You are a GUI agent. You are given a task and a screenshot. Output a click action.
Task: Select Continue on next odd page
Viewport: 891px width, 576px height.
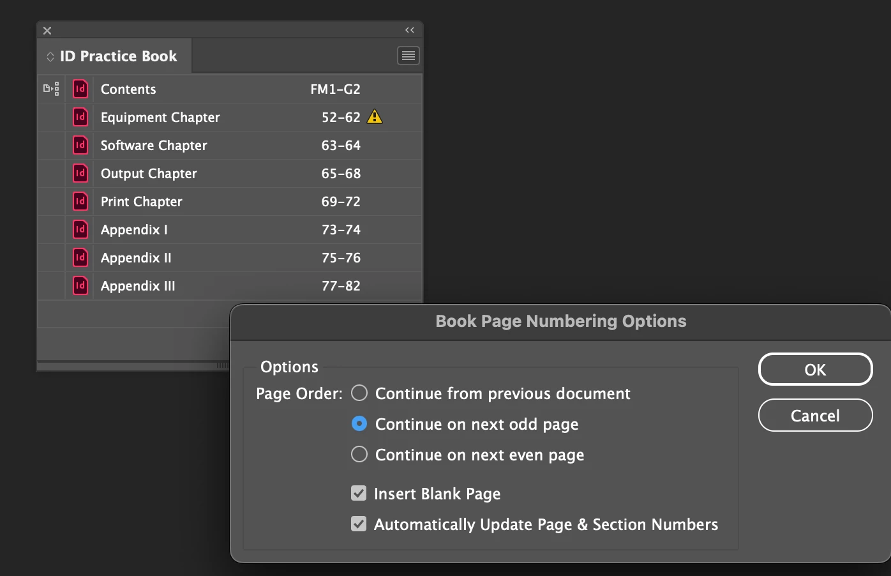359,423
